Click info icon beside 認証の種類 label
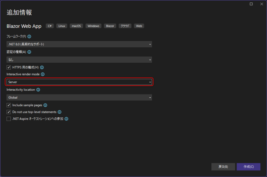 pyautogui.click(x=29, y=52)
